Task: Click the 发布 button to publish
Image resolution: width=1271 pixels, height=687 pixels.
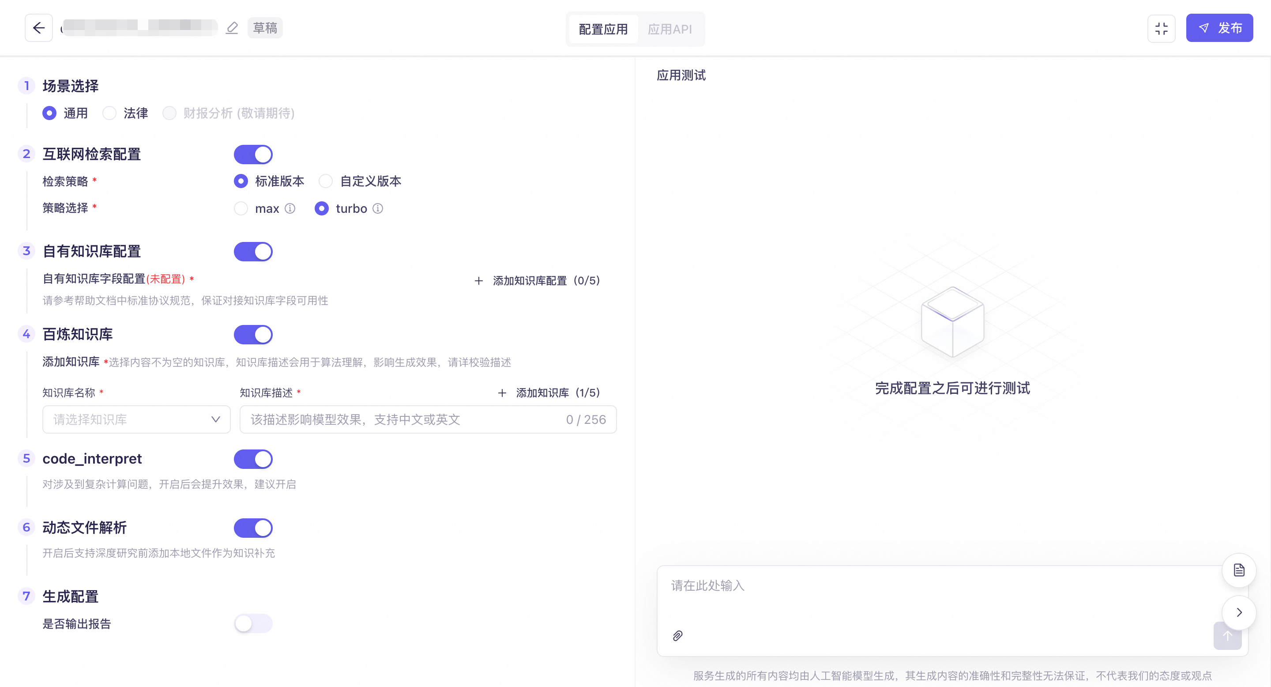Action: 1219,28
